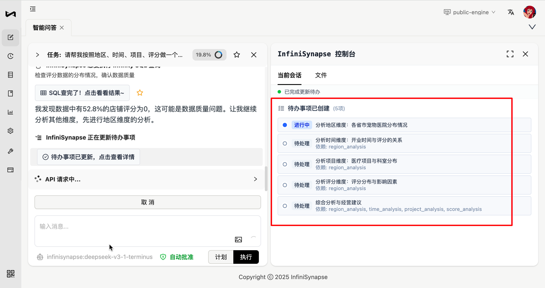Click the chat panel scrollbar
This screenshot has height=288, width=545.
266,178
